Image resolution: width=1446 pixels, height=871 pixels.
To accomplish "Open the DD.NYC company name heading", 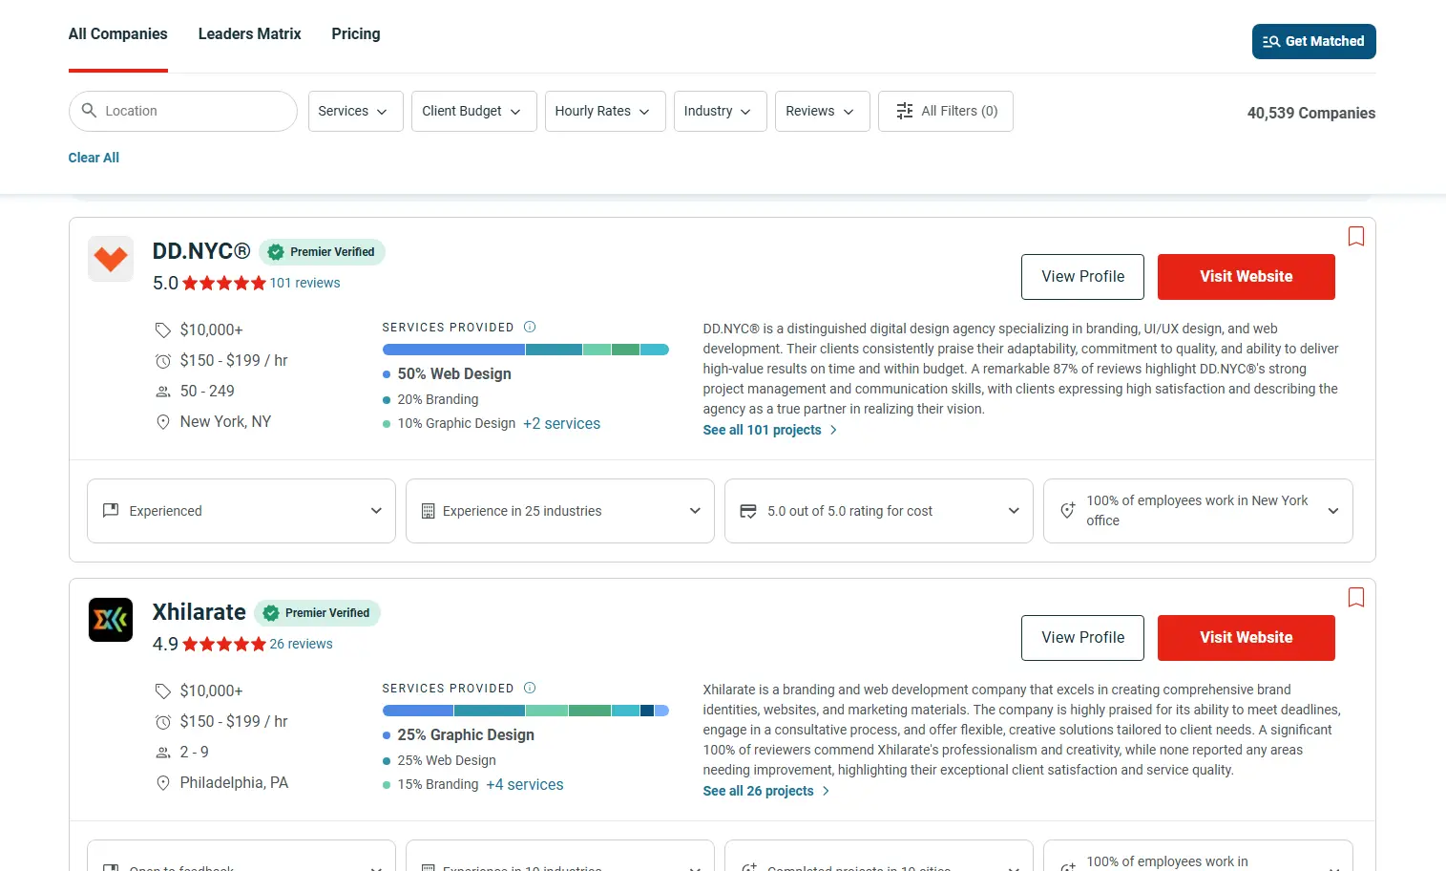I will tap(201, 251).
